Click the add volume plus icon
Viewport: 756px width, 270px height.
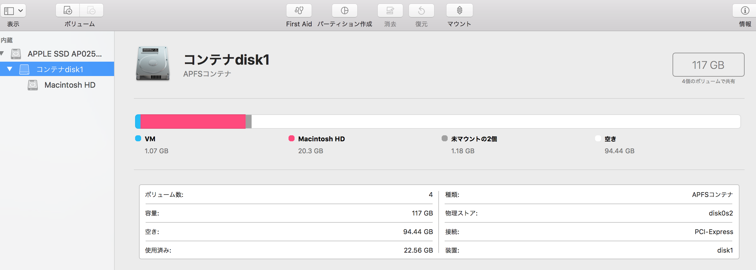(x=68, y=11)
